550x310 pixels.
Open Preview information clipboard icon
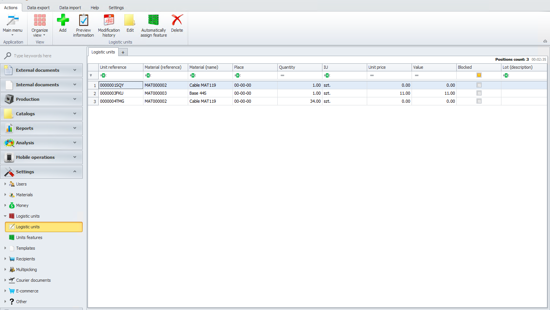pyautogui.click(x=83, y=20)
